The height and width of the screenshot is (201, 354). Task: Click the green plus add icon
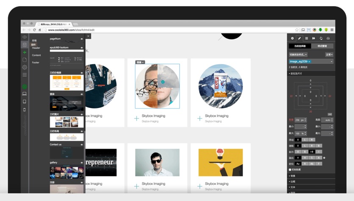pyautogui.click(x=25, y=52)
